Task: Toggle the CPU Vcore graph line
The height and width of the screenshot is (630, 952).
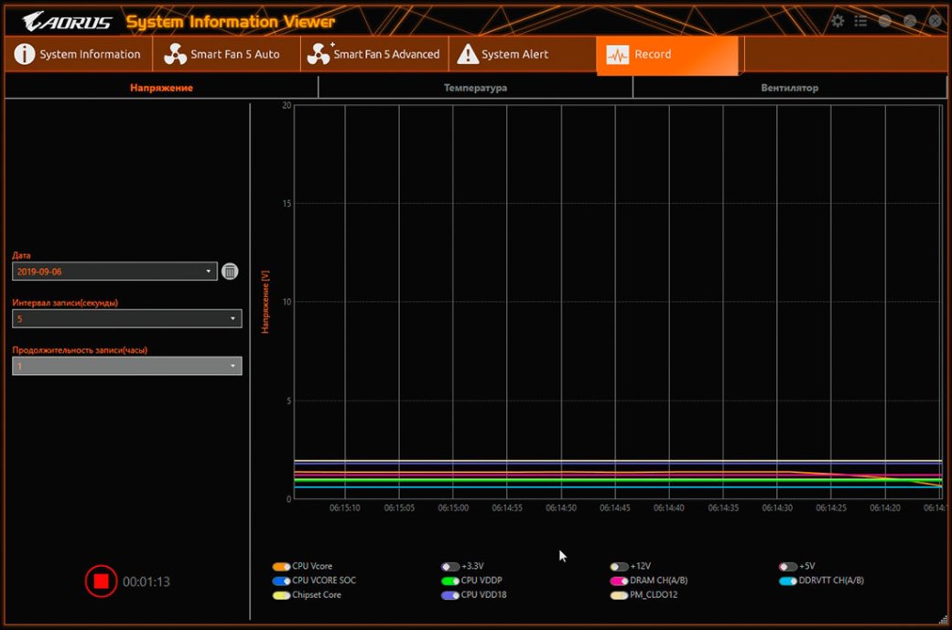Action: pyautogui.click(x=281, y=567)
